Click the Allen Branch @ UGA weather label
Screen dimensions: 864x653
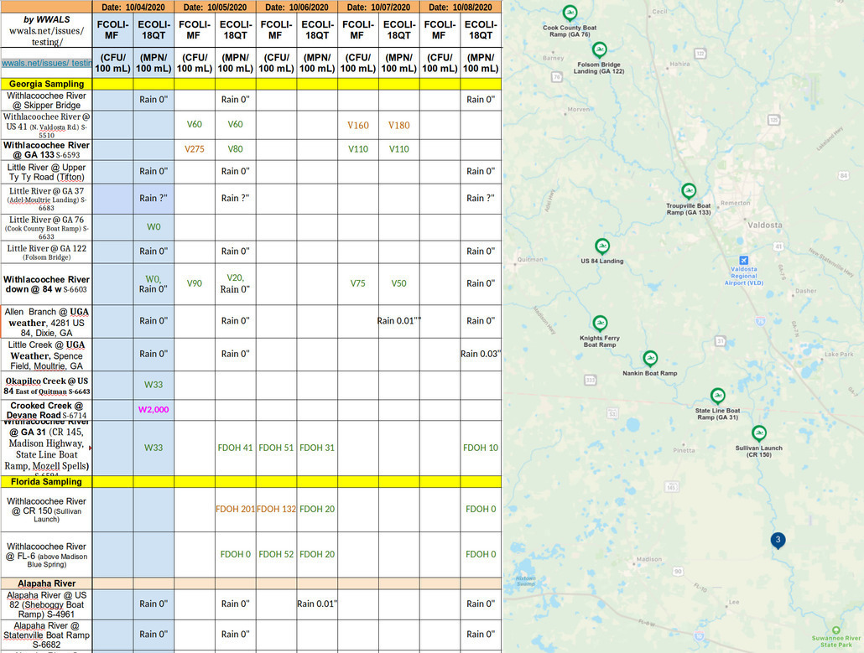click(x=46, y=322)
